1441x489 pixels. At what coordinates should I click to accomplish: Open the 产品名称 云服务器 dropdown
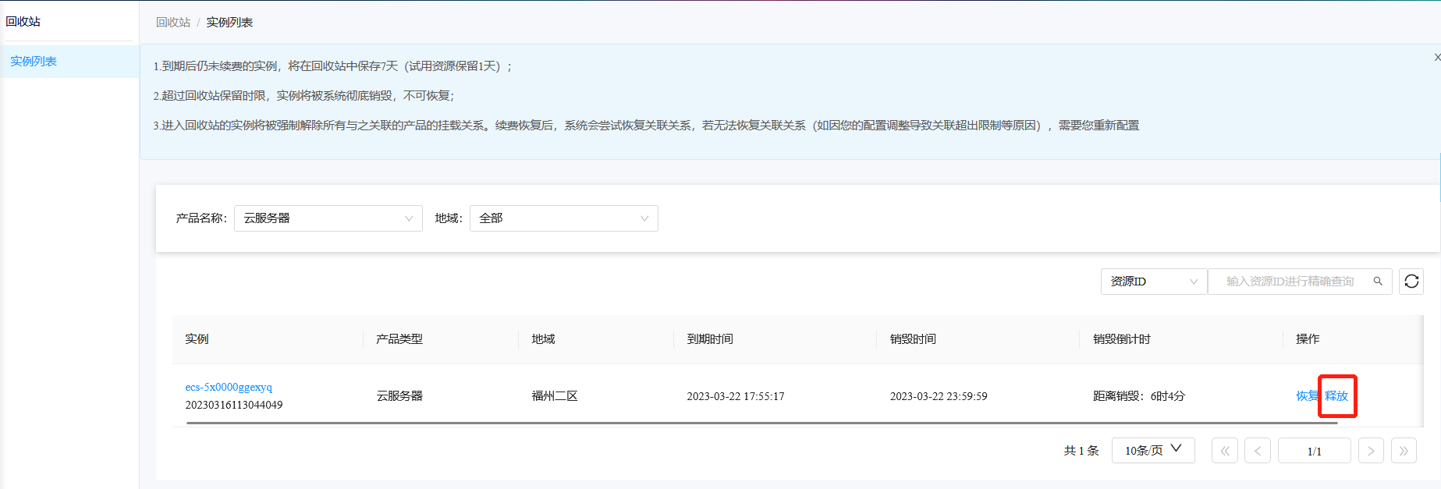[328, 218]
